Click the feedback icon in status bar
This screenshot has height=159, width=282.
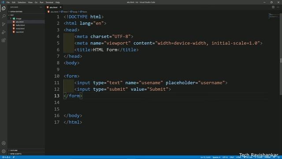pos(274,157)
